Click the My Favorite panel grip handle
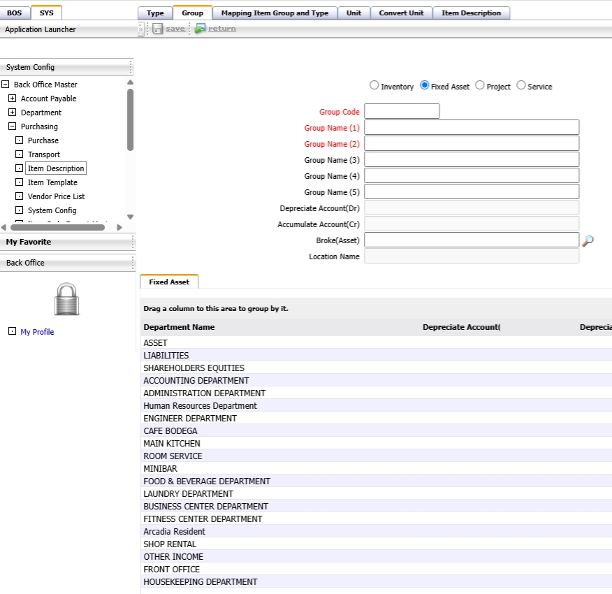612x594 pixels. point(131,242)
